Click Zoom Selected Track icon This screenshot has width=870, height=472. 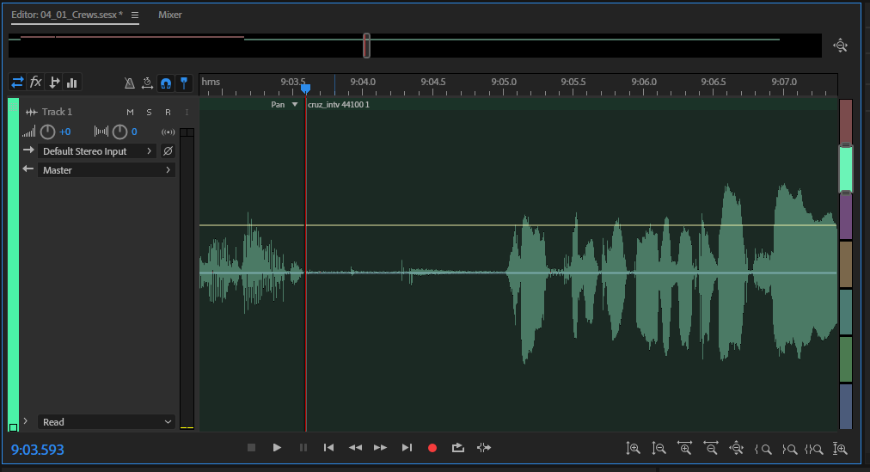840,448
